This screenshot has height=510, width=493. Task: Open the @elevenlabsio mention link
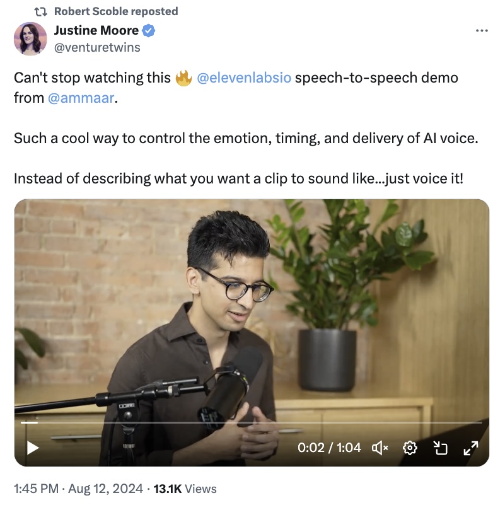pos(244,78)
